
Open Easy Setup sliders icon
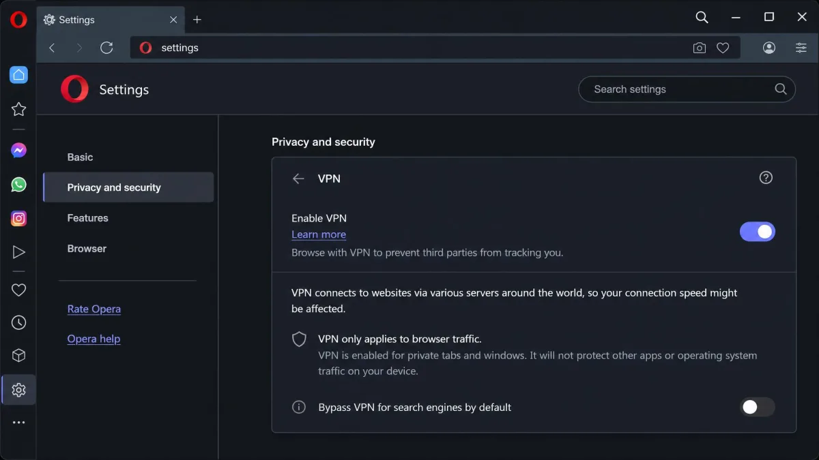point(801,48)
